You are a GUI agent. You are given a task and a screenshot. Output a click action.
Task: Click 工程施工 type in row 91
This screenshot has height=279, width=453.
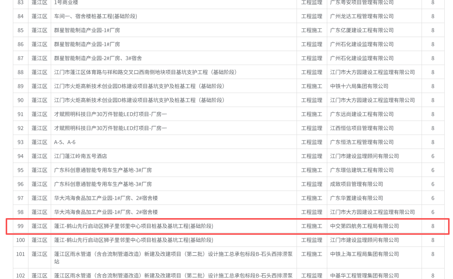click(311, 114)
